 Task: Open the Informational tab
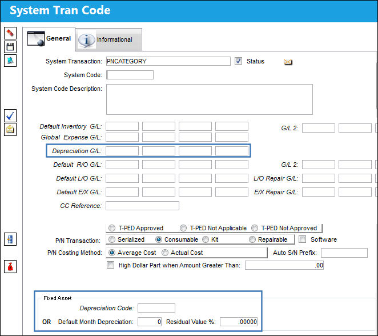pos(108,39)
